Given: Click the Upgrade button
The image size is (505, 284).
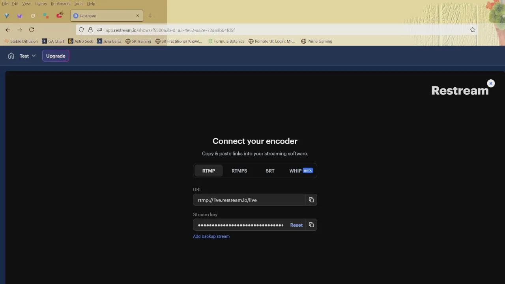Looking at the screenshot, I should [x=56, y=56].
